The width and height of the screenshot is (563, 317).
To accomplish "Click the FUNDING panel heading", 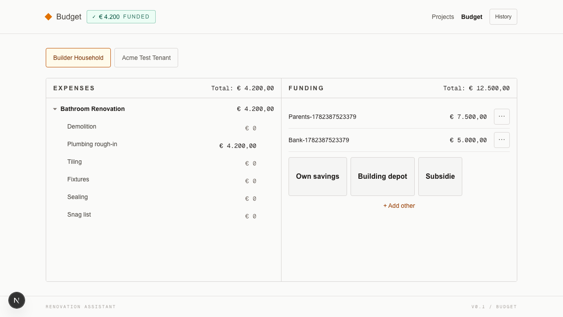I will click(x=306, y=88).
